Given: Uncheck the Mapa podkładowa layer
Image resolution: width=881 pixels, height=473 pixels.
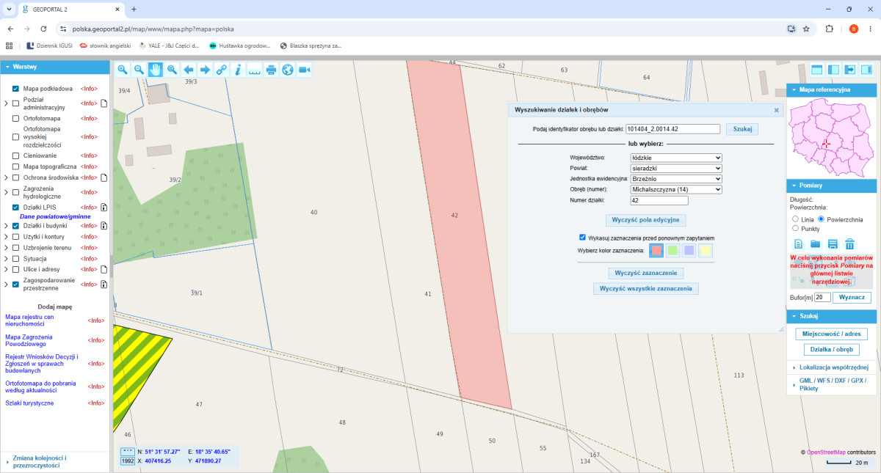Looking at the screenshot, I should point(15,89).
